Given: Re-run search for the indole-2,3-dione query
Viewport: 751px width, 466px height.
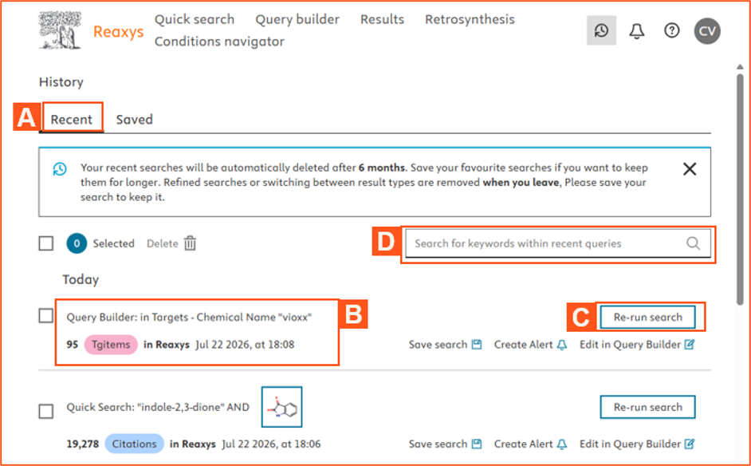Looking at the screenshot, I should tap(648, 407).
